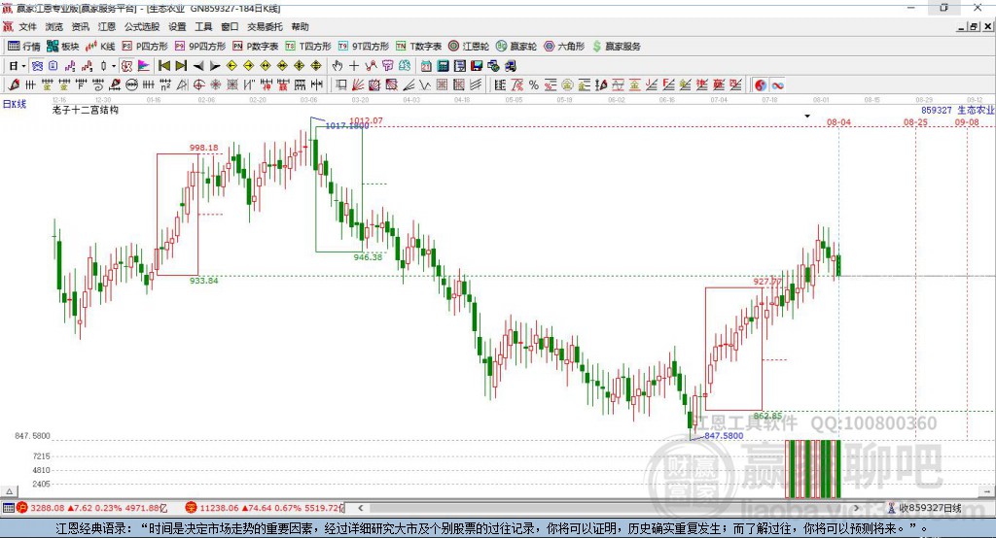The image size is (996, 538).
Task: Switch to the K线 chart view
Action: 100,47
